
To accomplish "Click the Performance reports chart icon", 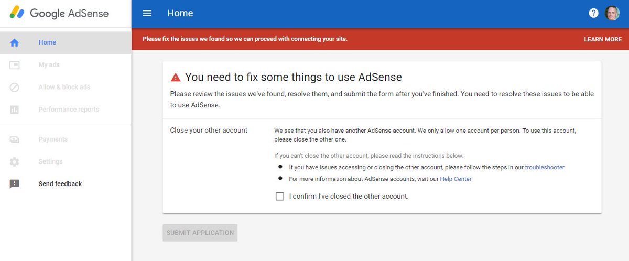I will pos(15,110).
